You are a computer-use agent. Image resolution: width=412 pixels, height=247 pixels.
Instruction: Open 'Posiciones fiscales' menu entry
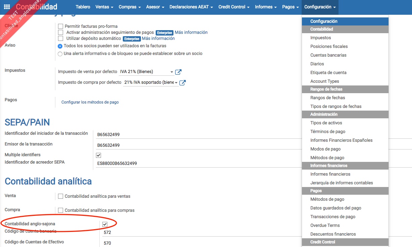click(x=329, y=47)
